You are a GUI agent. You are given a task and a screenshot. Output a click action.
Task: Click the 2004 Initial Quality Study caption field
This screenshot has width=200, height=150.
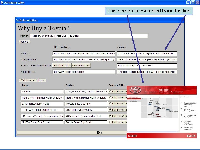(x=86, y=110)
